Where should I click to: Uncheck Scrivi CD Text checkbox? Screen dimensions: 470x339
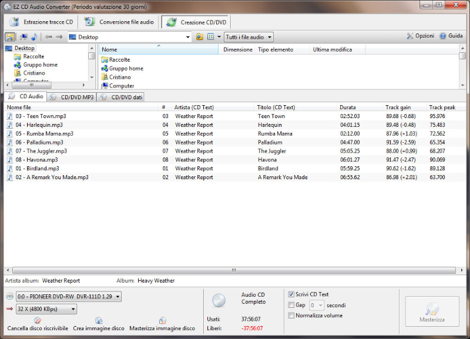pos(291,294)
